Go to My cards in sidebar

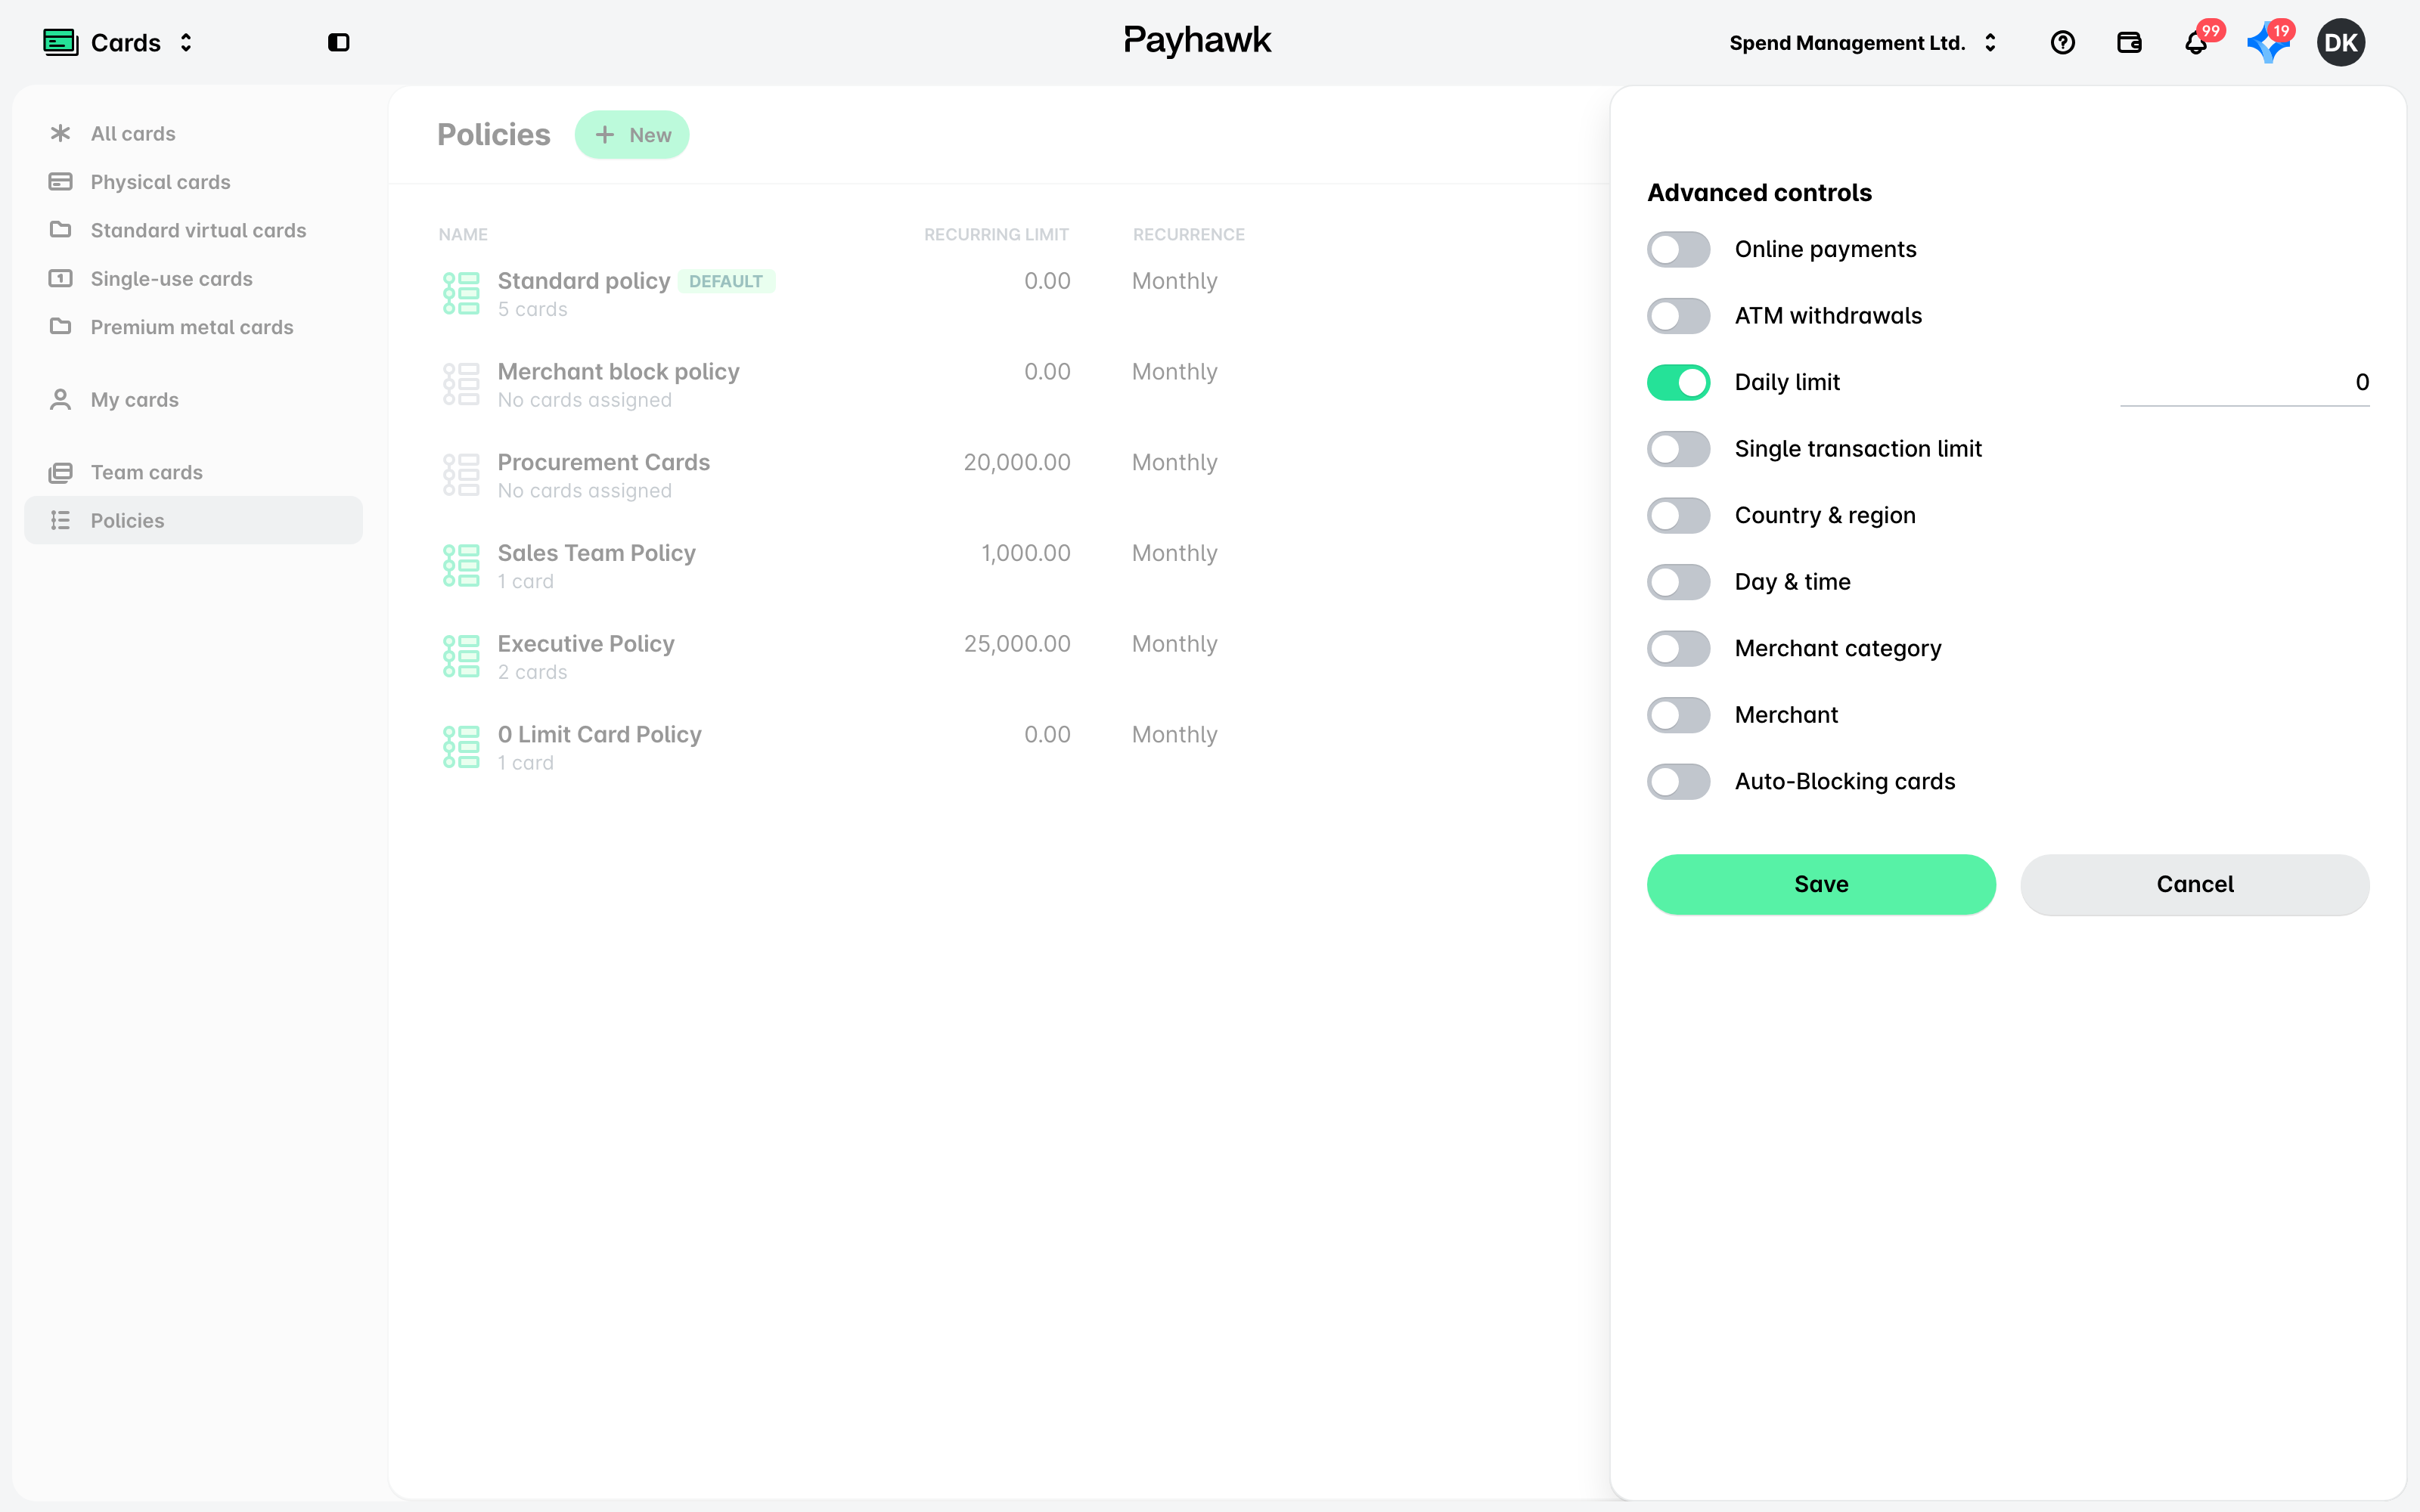193,399
